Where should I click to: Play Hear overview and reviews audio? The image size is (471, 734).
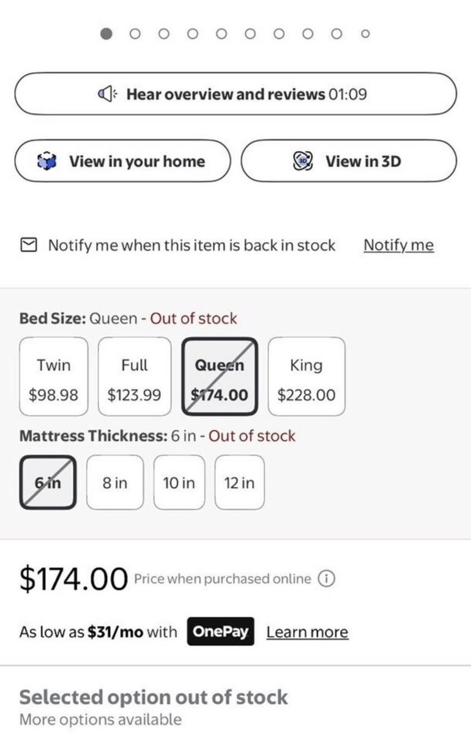pyautogui.click(x=236, y=94)
